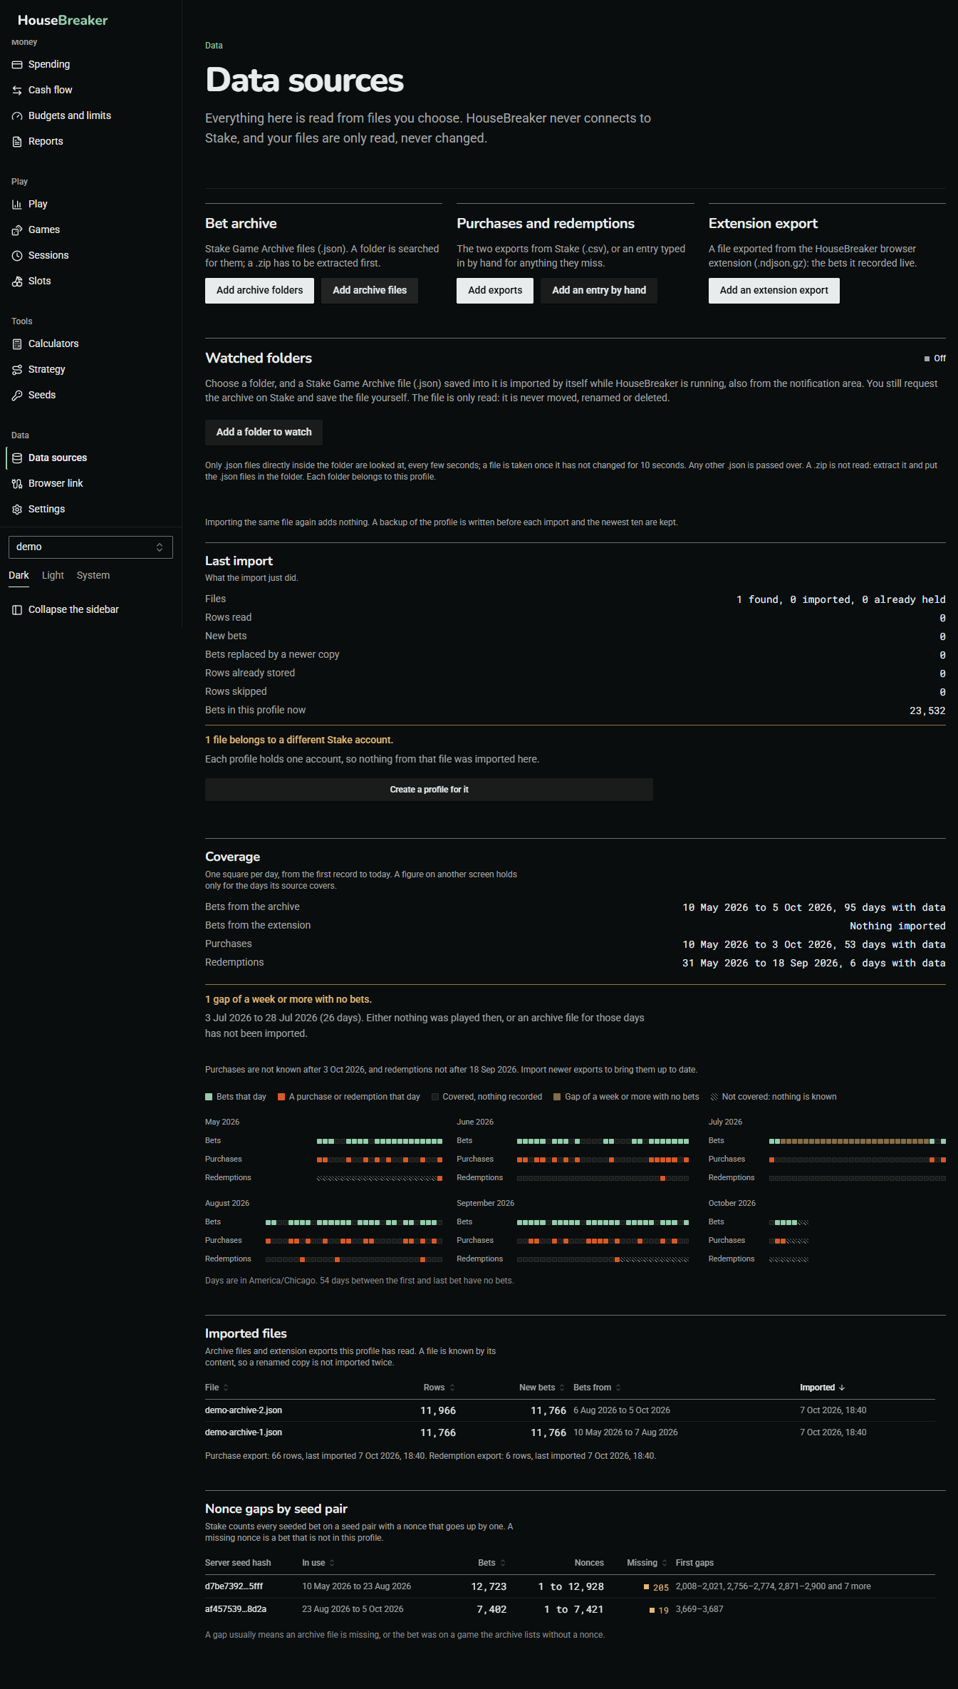Sort imported files by Bets from

[x=598, y=1388]
